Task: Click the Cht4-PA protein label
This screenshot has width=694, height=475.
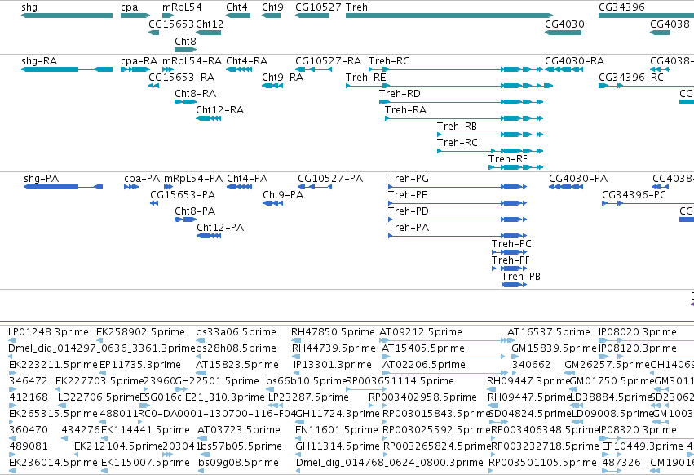Action: click(x=247, y=179)
